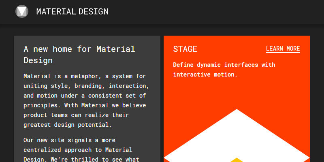Open the MATERIAL DESIGN site title
This screenshot has width=324, height=162.
pos(72,12)
